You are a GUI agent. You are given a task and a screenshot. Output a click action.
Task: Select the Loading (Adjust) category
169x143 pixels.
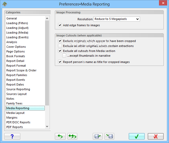coord(25,28)
